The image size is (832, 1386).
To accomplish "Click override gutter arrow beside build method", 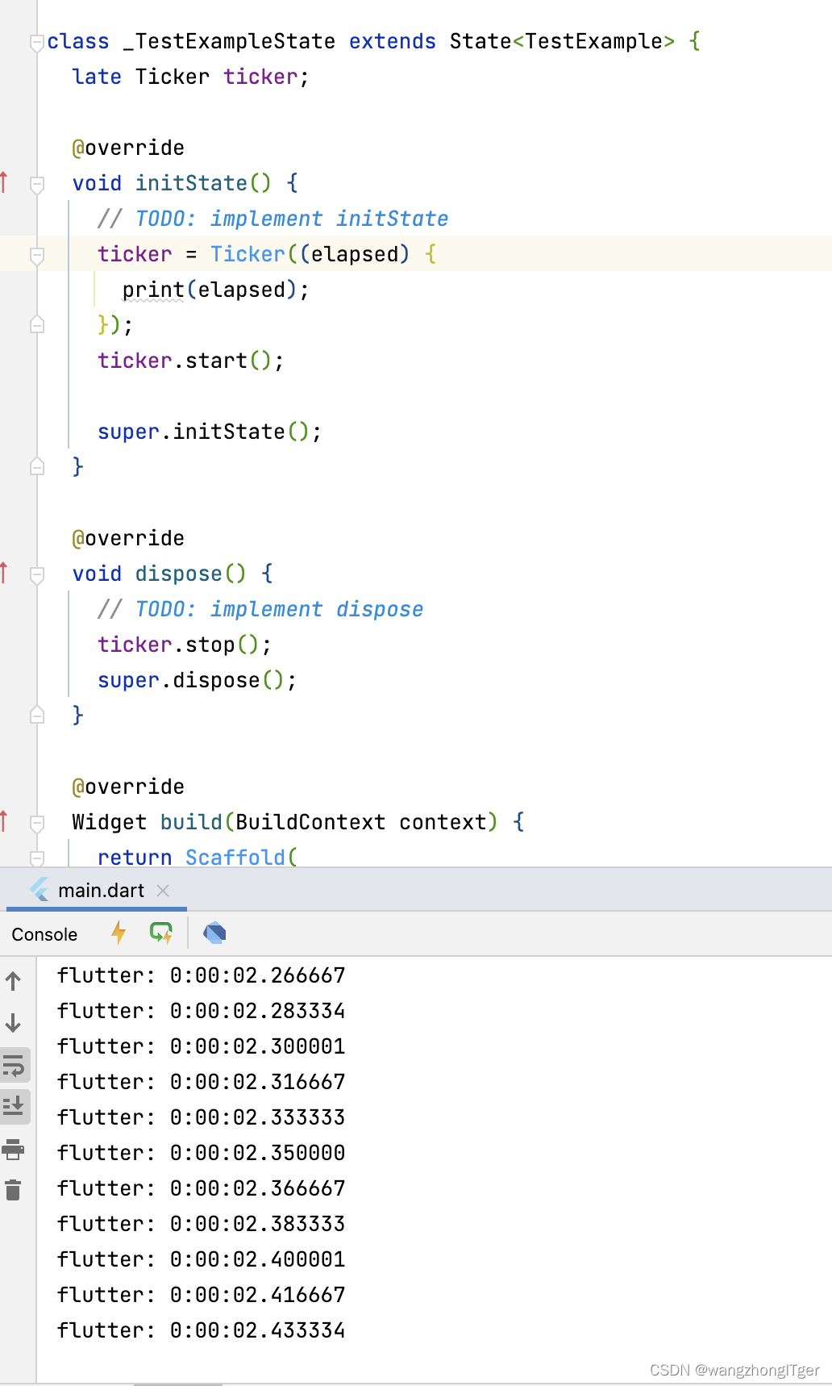I will pos(5,821).
